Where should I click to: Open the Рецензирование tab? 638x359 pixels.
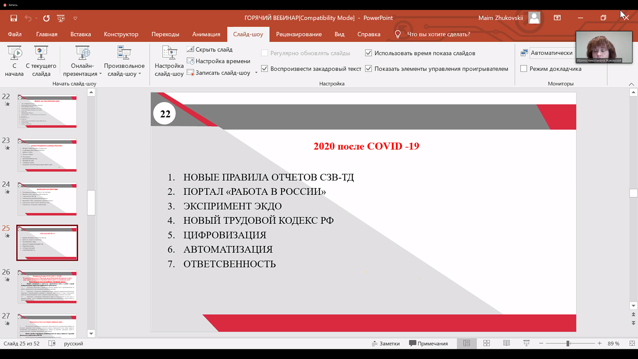tap(299, 34)
